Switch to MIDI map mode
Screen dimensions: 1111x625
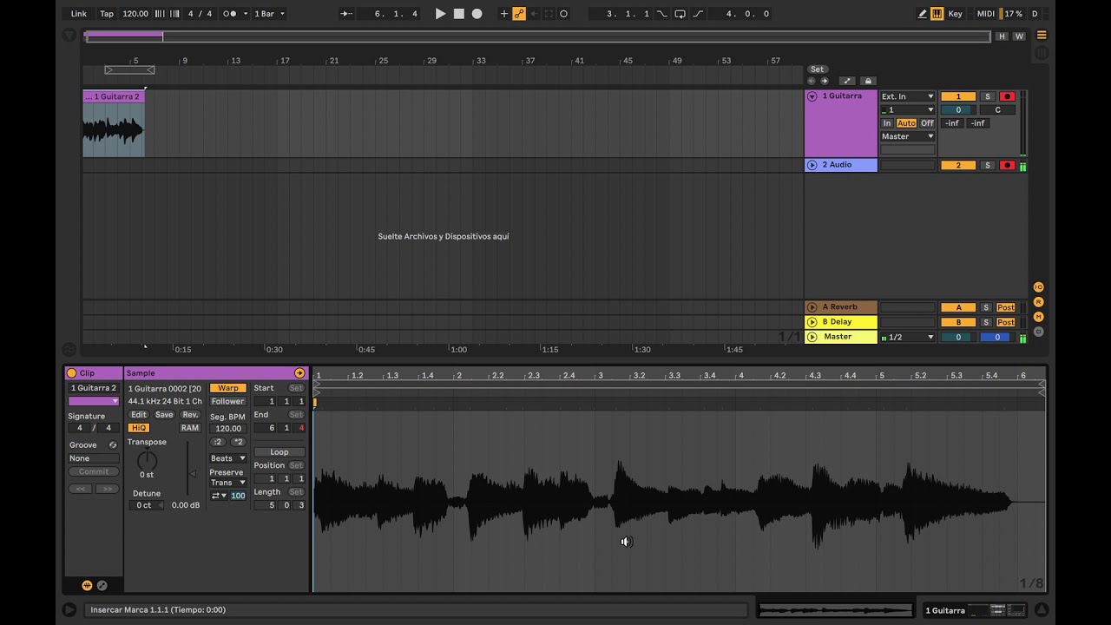[x=986, y=14]
